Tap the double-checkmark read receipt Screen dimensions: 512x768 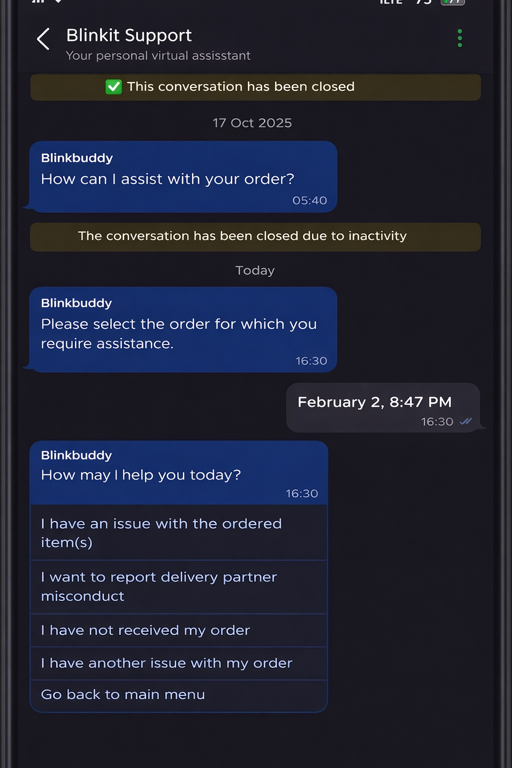click(466, 421)
